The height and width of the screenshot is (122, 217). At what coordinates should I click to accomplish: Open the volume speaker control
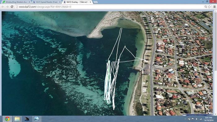click(197, 119)
